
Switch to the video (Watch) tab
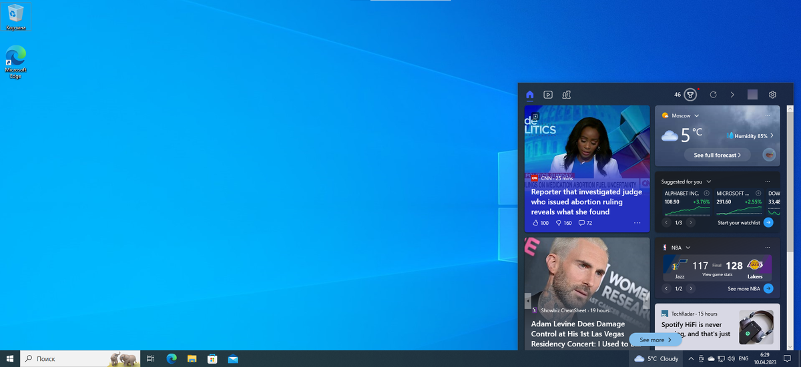tap(548, 95)
